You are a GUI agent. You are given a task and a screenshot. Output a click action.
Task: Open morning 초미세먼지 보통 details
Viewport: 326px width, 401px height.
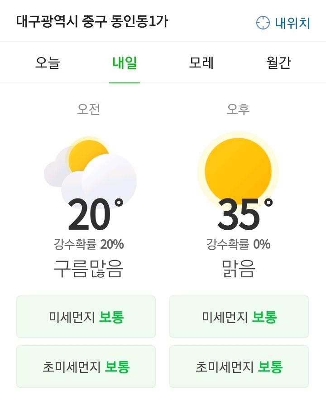[86, 367]
